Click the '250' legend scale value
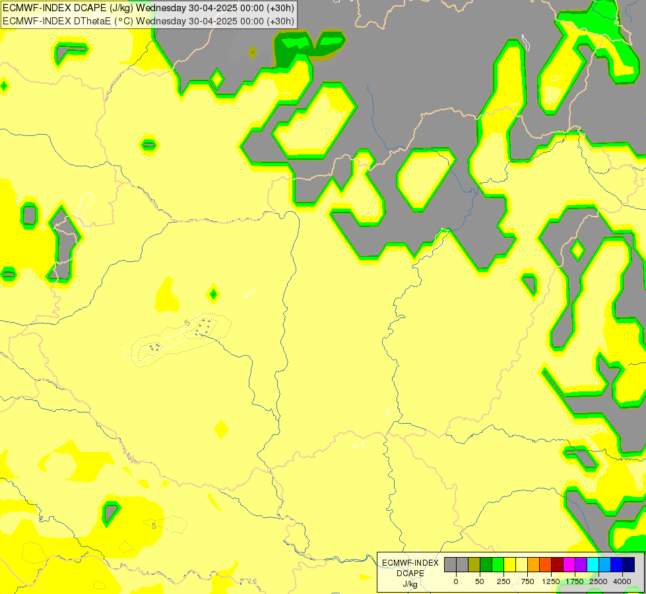This screenshot has height=594, width=646. [503, 581]
